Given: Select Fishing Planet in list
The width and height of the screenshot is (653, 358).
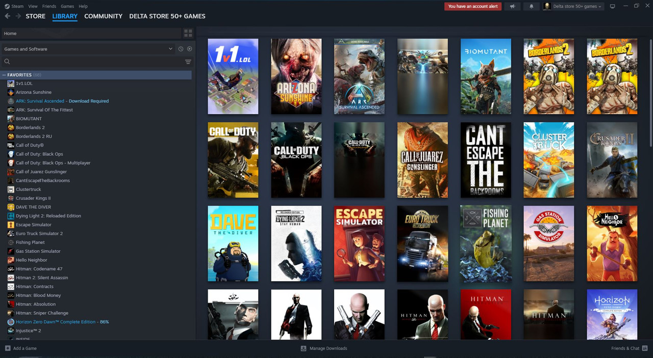Looking at the screenshot, I should (30, 242).
